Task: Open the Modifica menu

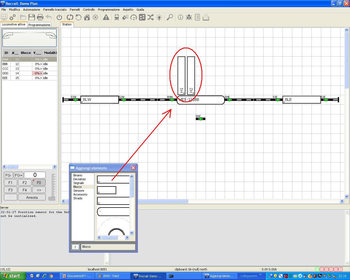Action: tap(14, 10)
